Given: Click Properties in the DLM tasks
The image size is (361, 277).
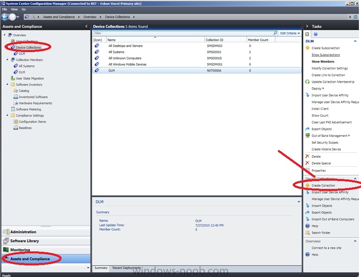Looking at the screenshot, I should (x=318, y=171).
